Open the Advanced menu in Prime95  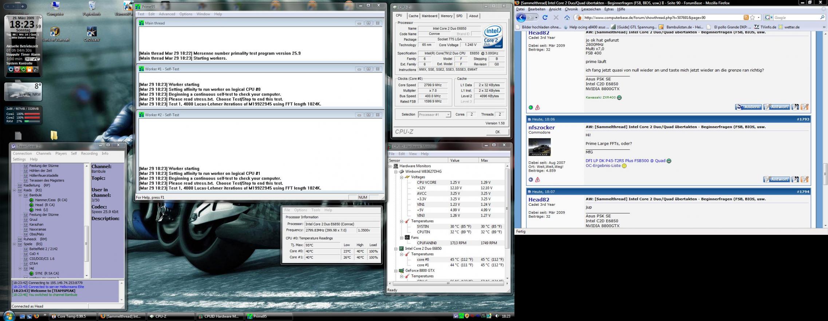(167, 14)
